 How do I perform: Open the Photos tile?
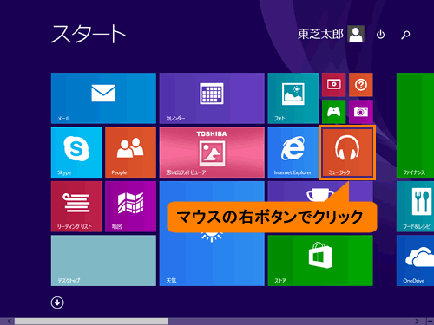tap(293, 98)
